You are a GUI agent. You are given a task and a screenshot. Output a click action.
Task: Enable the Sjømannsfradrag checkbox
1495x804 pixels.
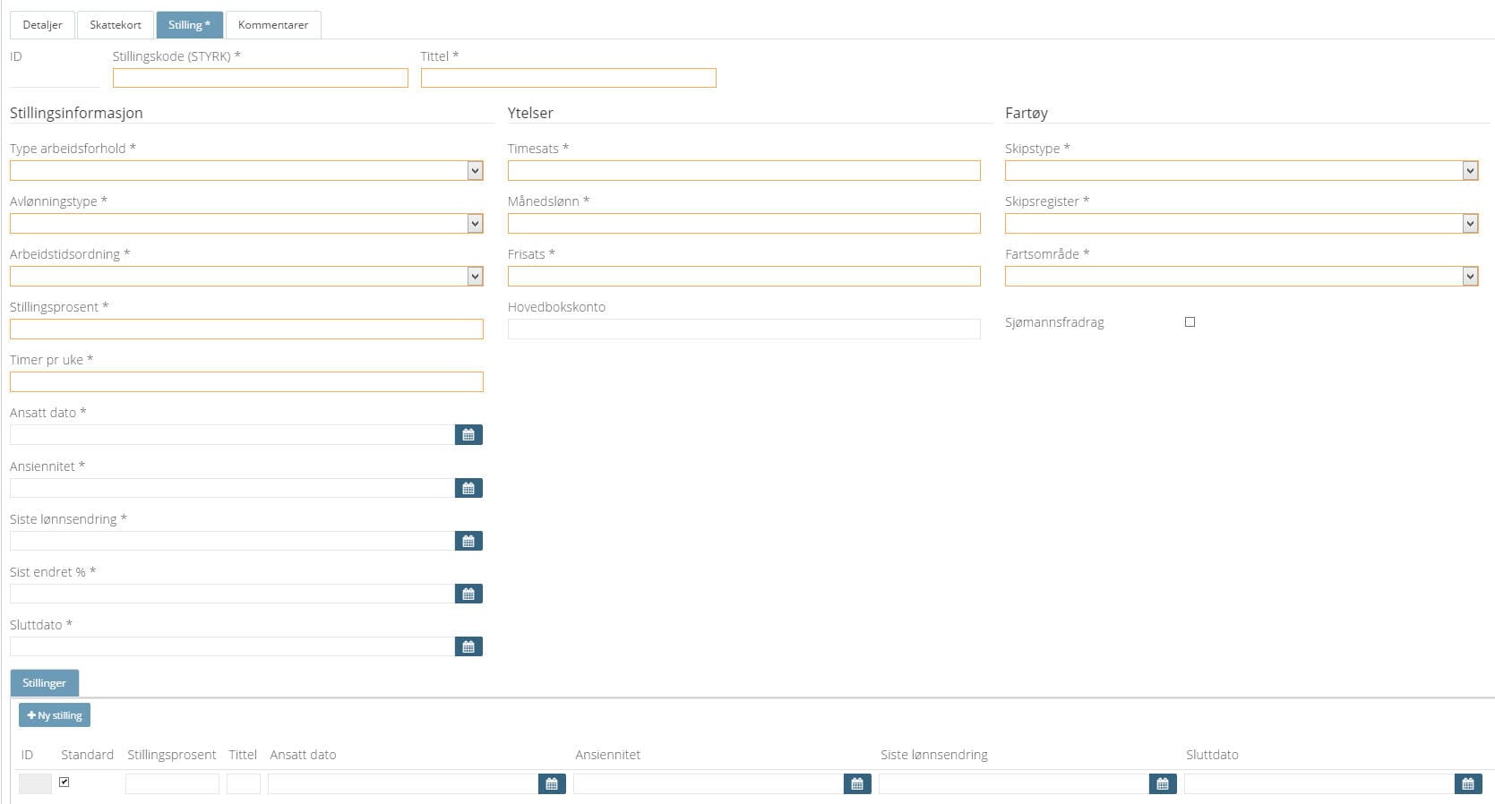(1190, 322)
